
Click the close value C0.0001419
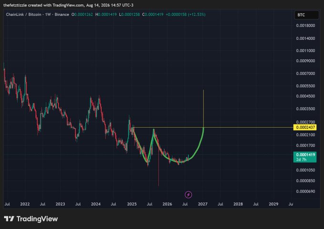coord(152,14)
